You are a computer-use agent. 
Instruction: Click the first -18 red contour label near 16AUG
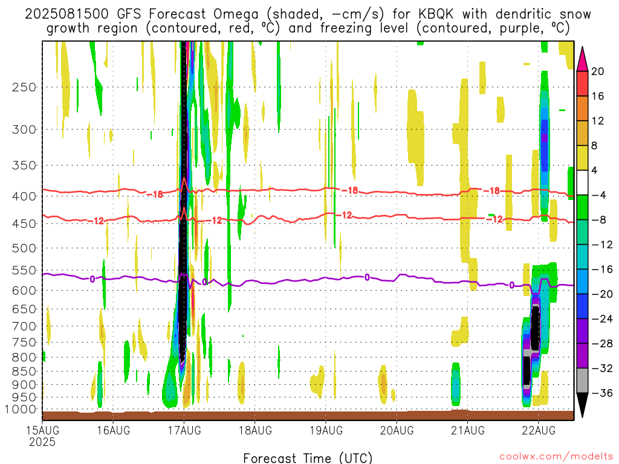155,195
